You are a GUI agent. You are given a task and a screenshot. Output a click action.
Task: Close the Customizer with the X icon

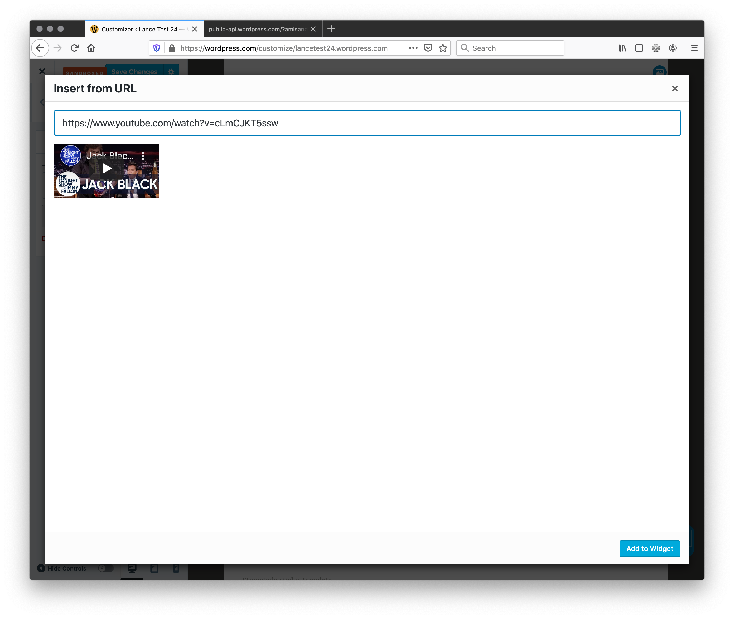42,71
